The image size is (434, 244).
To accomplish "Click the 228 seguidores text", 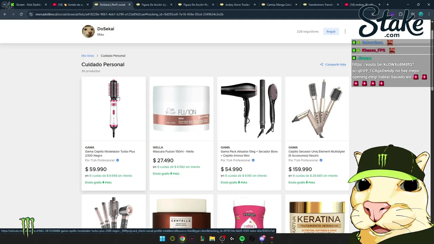I will point(308,32).
